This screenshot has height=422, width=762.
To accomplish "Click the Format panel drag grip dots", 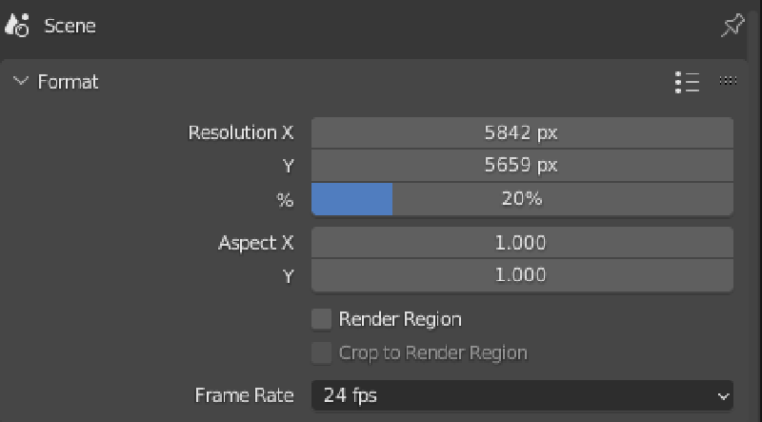I will pos(729,82).
